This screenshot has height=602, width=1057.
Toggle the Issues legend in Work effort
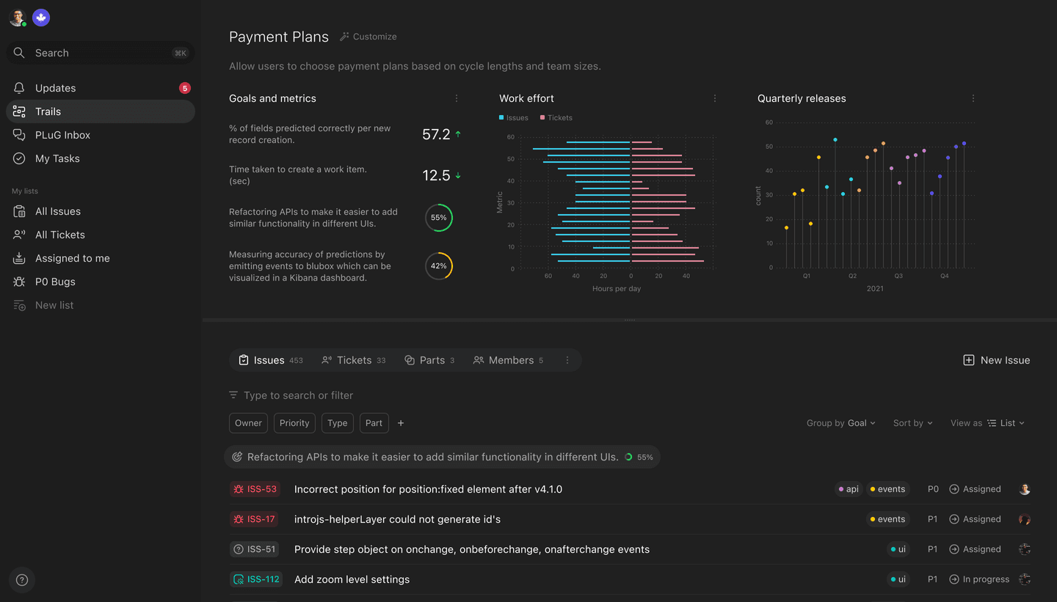coord(514,117)
